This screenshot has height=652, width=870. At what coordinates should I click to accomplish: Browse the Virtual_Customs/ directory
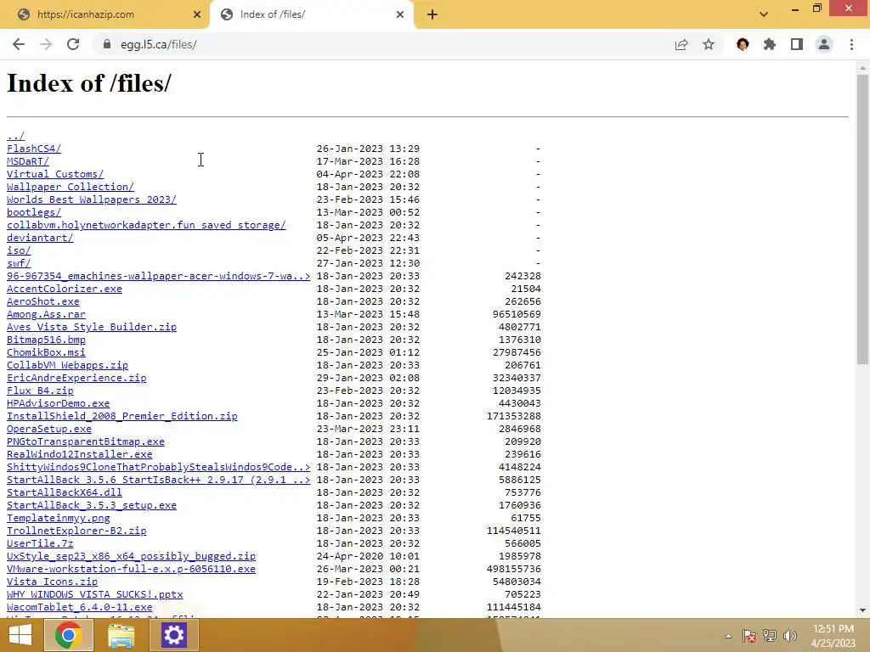click(55, 174)
